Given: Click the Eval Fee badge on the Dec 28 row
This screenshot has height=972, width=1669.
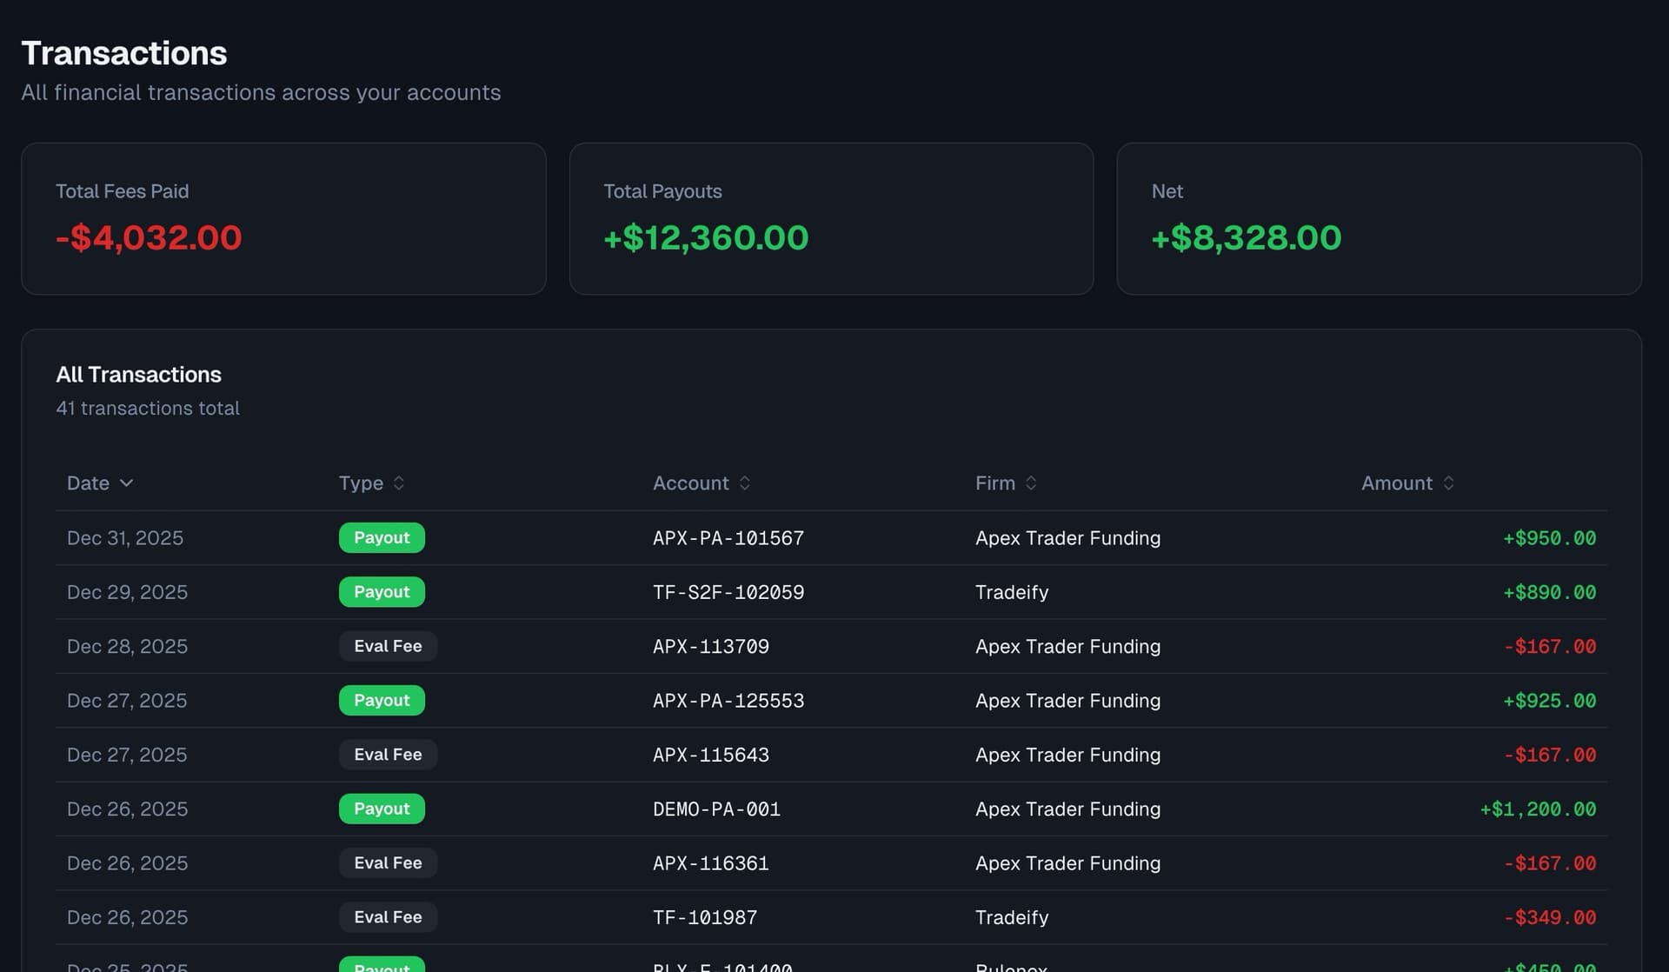Looking at the screenshot, I should [x=388, y=646].
